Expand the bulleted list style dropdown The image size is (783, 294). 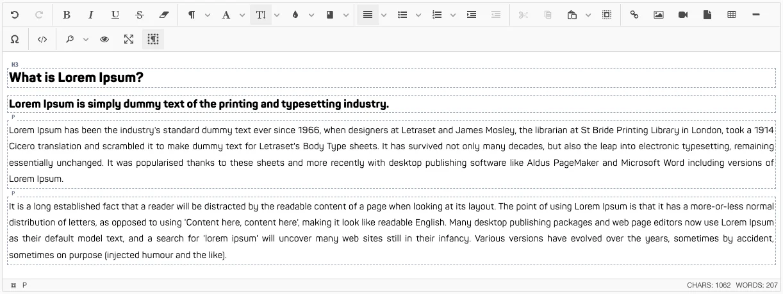(x=418, y=15)
